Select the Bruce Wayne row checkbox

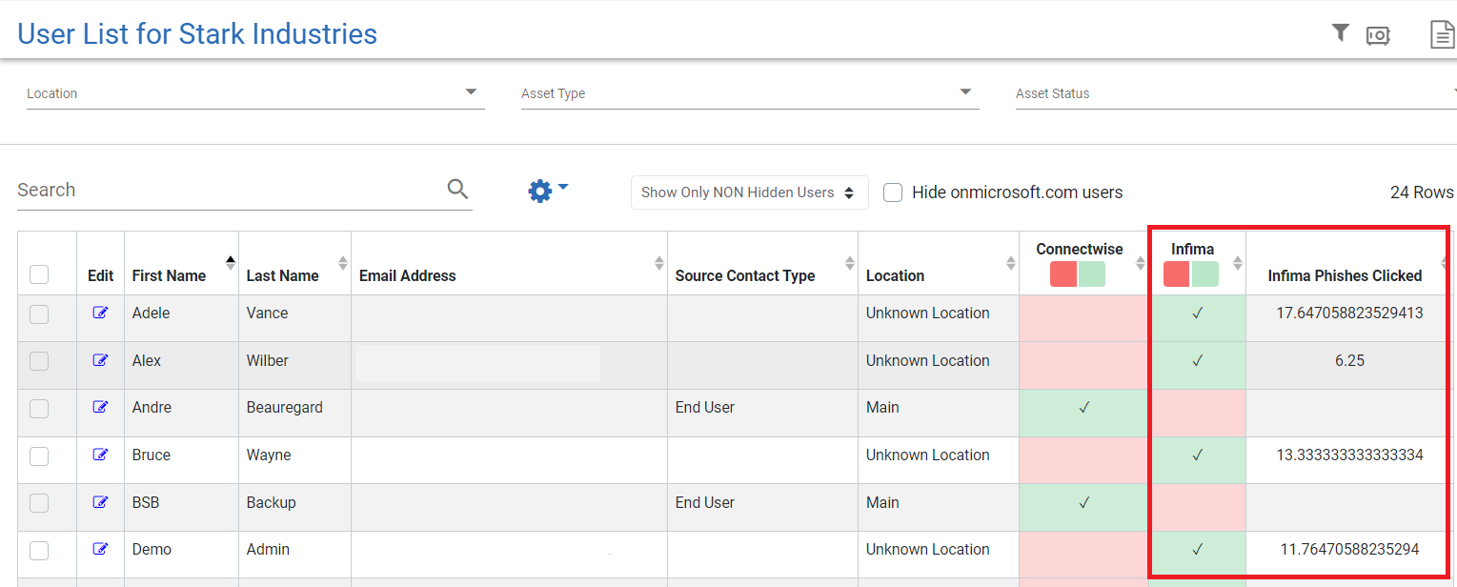(x=39, y=455)
